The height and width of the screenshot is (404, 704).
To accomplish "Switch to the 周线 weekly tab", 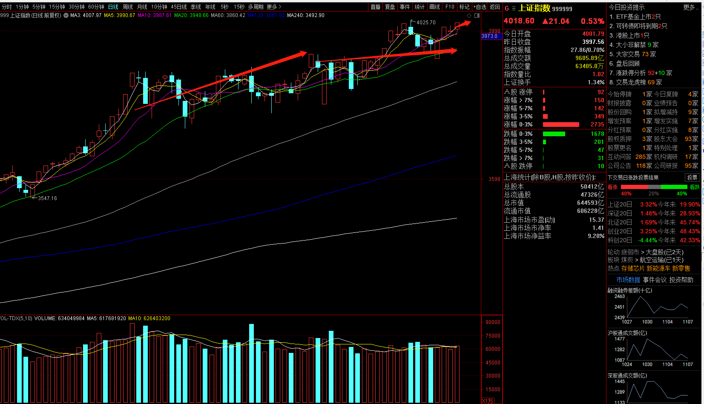I will click(128, 7).
